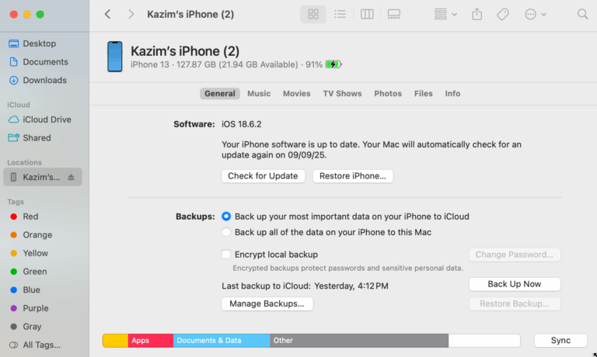Select Kazim's iPhone under Locations
This screenshot has height=357, width=597.
(x=41, y=177)
